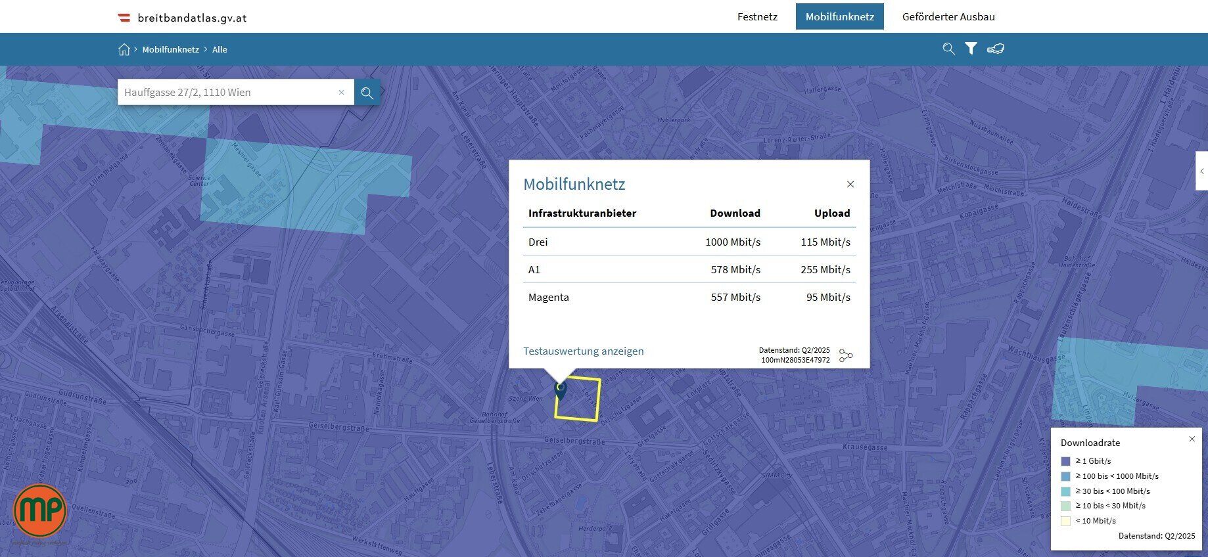The width and height of the screenshot is (1208, 557).
Task: Expand the side panel on right edge
Action: click(1201, 171)
